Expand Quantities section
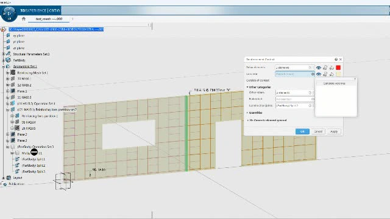This screenshot has width=390, height=219. tap(247, 113)
